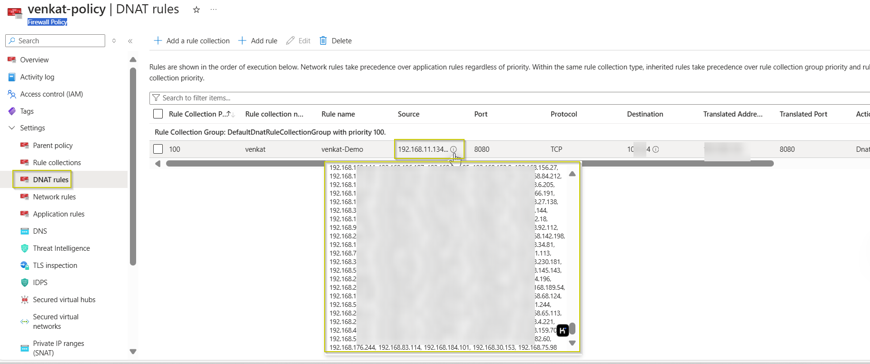The width and height of the screenshot is (870, 364).
Task: Select DNAT rules in sidebar
Action: coord(50,180)
